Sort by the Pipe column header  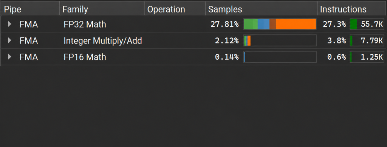tap(30, 9)
